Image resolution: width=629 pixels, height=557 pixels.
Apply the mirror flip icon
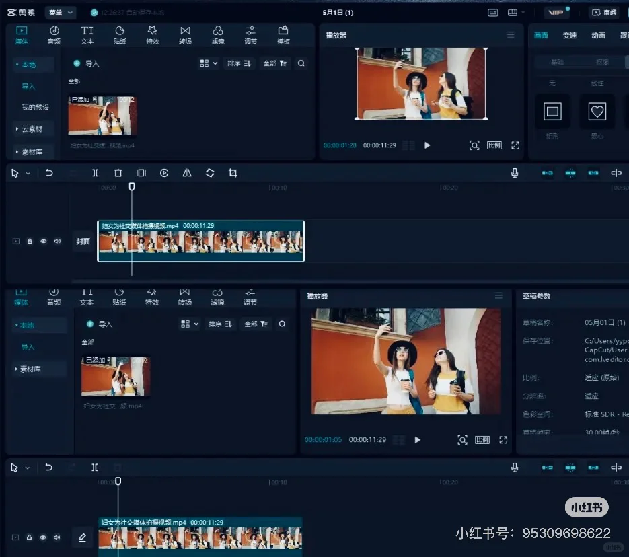(187, 173)
